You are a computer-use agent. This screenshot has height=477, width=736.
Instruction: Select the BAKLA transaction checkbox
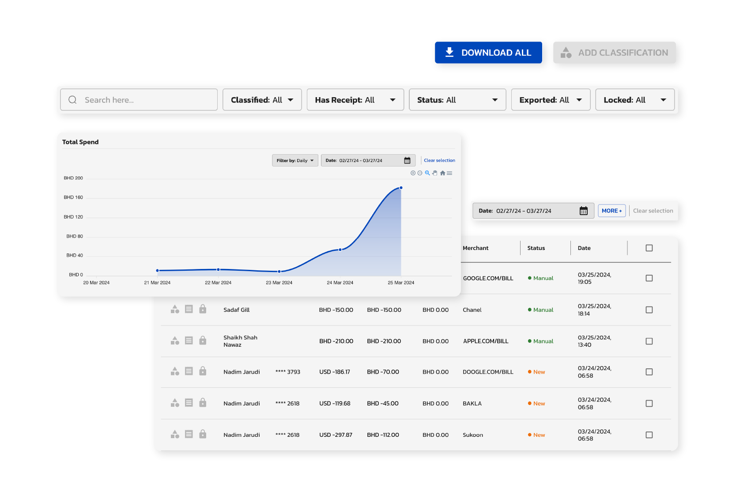tap(649, 404)
